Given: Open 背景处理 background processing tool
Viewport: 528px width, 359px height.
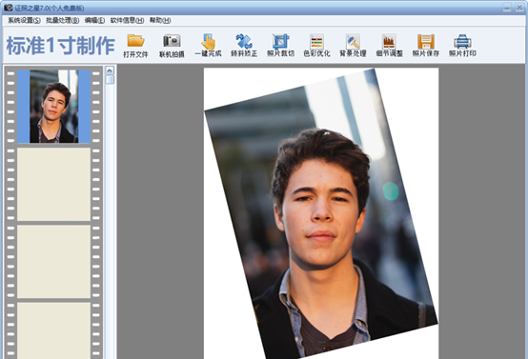Looking at the screenshot, I should coord(353,46).
